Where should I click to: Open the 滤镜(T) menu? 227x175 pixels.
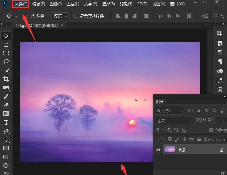point(126,4)
